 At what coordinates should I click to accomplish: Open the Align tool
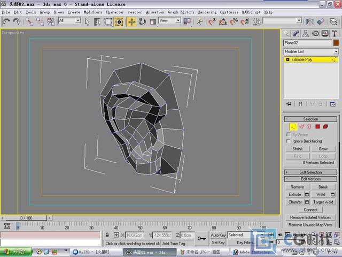[x=321, y=21]
